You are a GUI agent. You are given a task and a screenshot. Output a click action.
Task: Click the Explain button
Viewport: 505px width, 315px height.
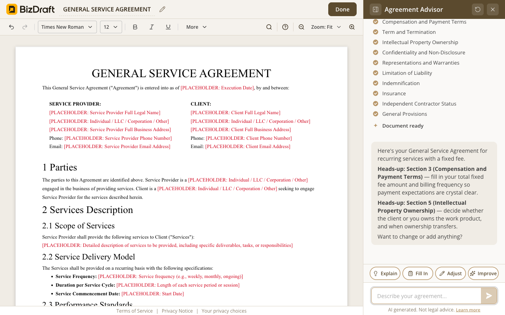pyautogui.click(x=385, y=273)
